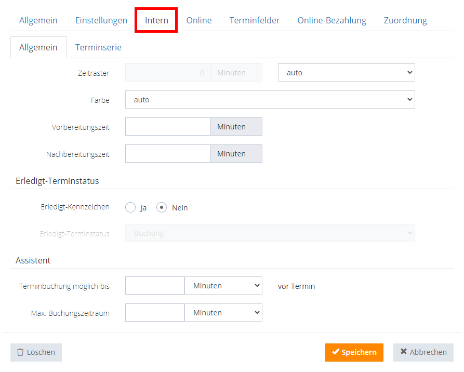Open the top-level Allgemein tab
This screenshot has width=464, height=372.
click(38, 20)
